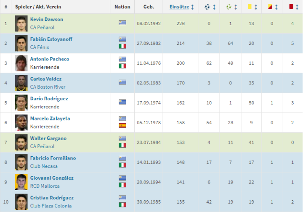Click Carlos Valdez's Uruguay flag icon

(122, 82)
